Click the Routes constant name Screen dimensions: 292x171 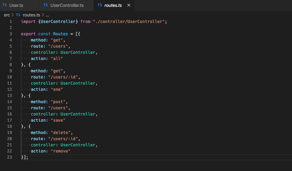click(60, 34)
